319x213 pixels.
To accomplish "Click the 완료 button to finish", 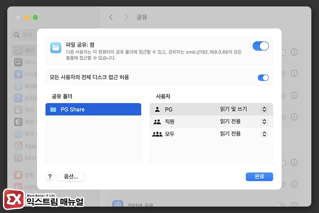I will [x=259, y=176].
